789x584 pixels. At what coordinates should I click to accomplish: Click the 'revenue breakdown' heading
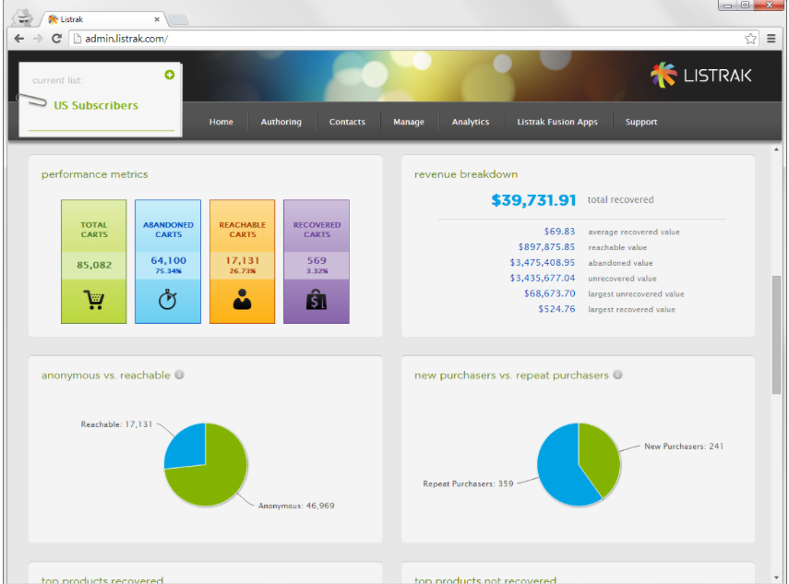pyautogui.click(x=466, y=174)
